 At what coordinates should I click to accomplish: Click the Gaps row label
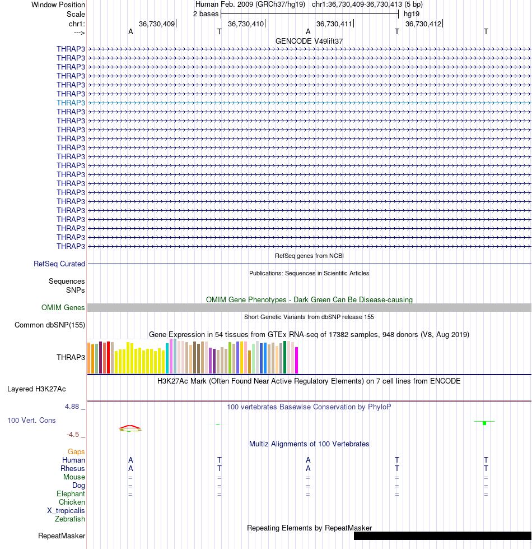[76, 451]
